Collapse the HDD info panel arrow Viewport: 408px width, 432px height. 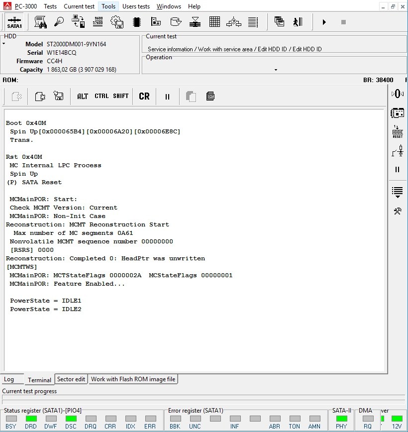(x=4, y=43)
